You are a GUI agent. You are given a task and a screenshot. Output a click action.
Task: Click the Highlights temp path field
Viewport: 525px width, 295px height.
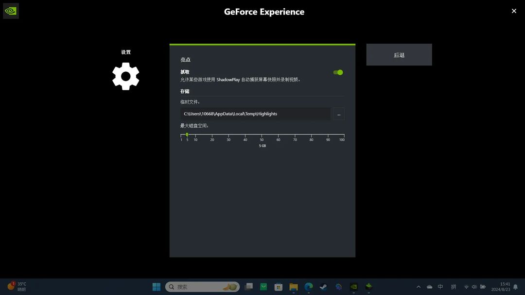click(x=255, y=114)
